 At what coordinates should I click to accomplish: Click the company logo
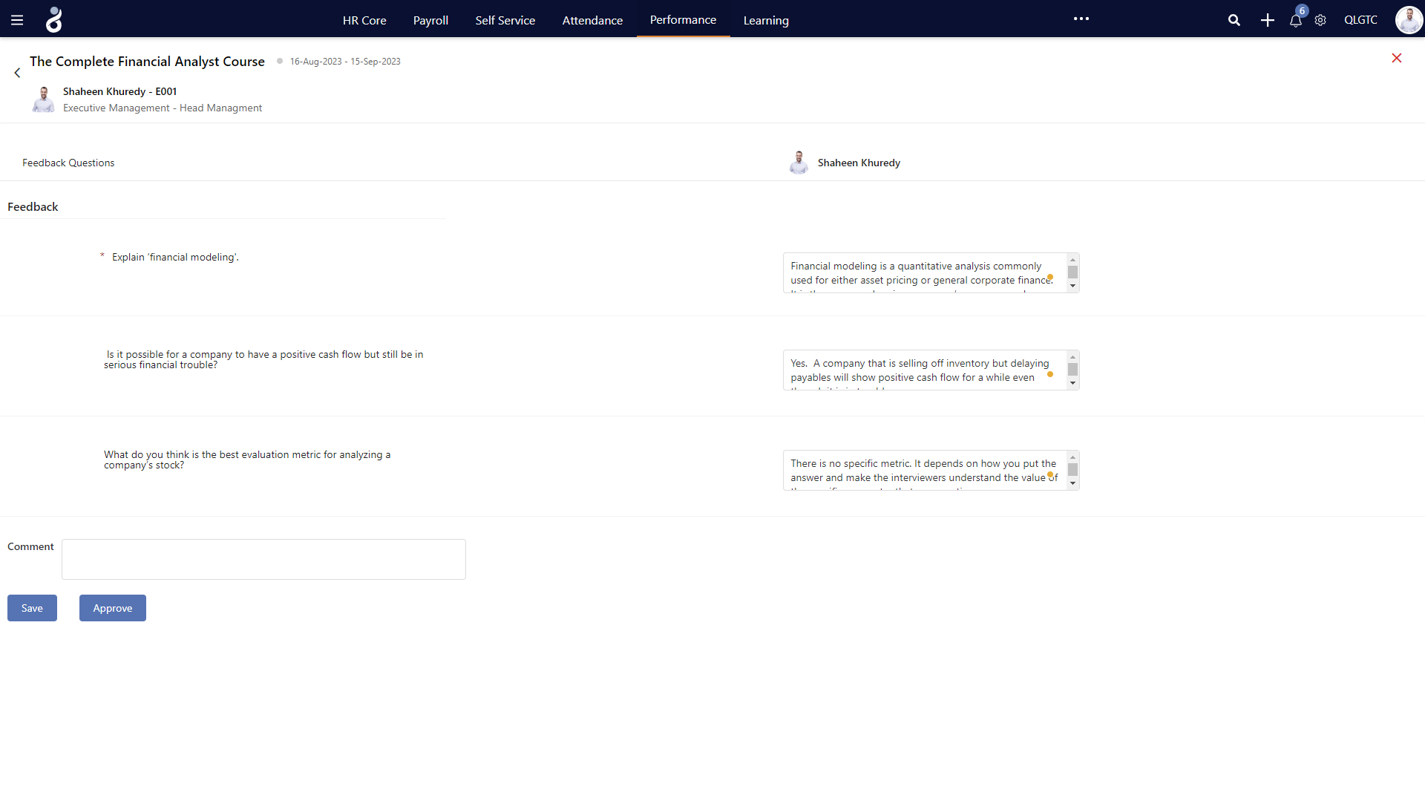click(x=53, y=19)
